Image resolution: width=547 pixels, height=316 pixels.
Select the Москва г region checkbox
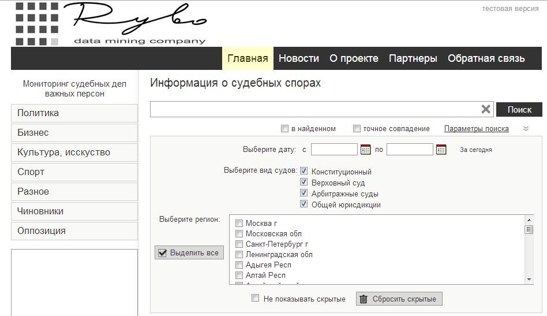point(239,224)
